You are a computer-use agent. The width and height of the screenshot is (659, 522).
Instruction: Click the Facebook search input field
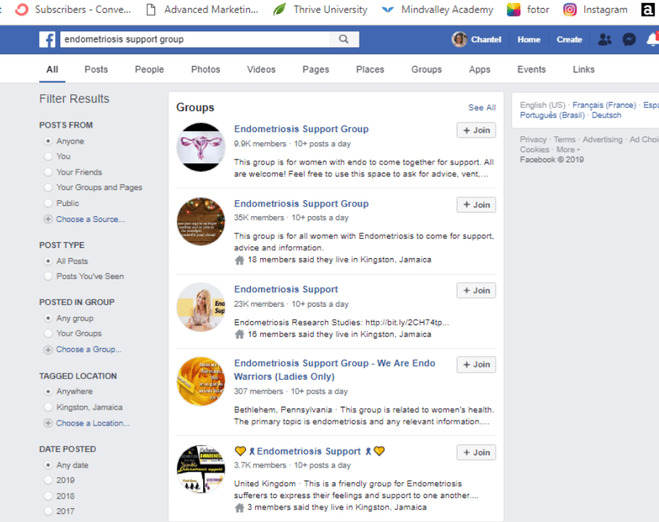195,39
